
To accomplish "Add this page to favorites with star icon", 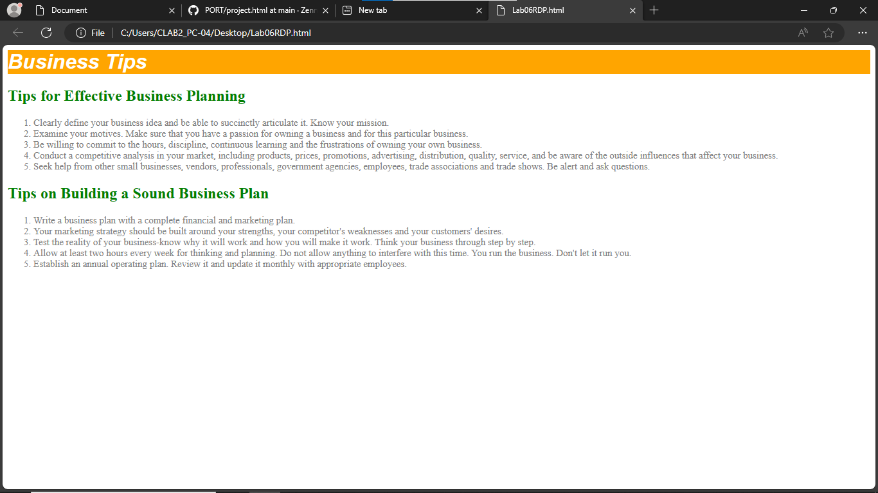I will pos(829,33).
